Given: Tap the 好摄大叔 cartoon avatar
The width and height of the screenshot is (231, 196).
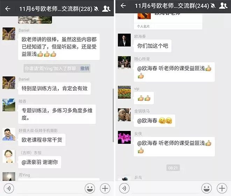Looking at the screenshot, I should 9,134.
